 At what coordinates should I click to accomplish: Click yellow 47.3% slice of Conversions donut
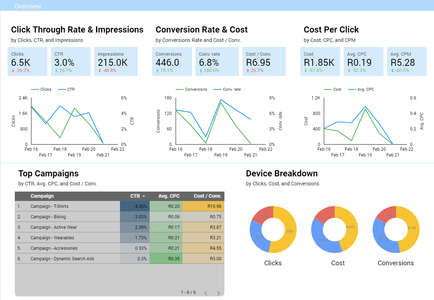point(412,228)
